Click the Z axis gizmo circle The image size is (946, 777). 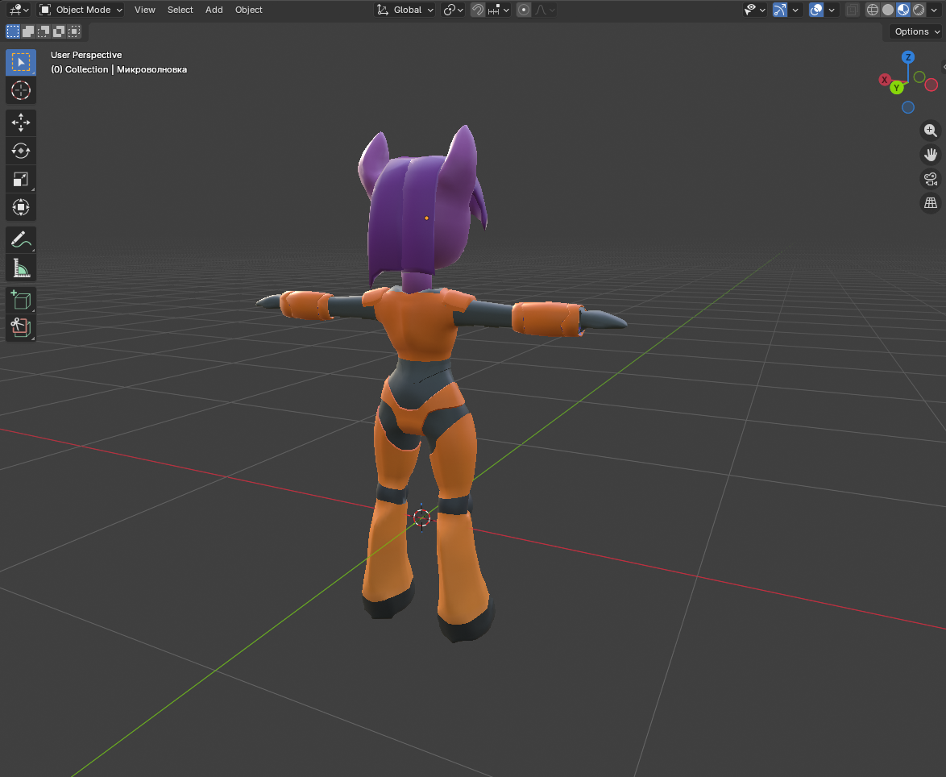[x=908, y=57]
